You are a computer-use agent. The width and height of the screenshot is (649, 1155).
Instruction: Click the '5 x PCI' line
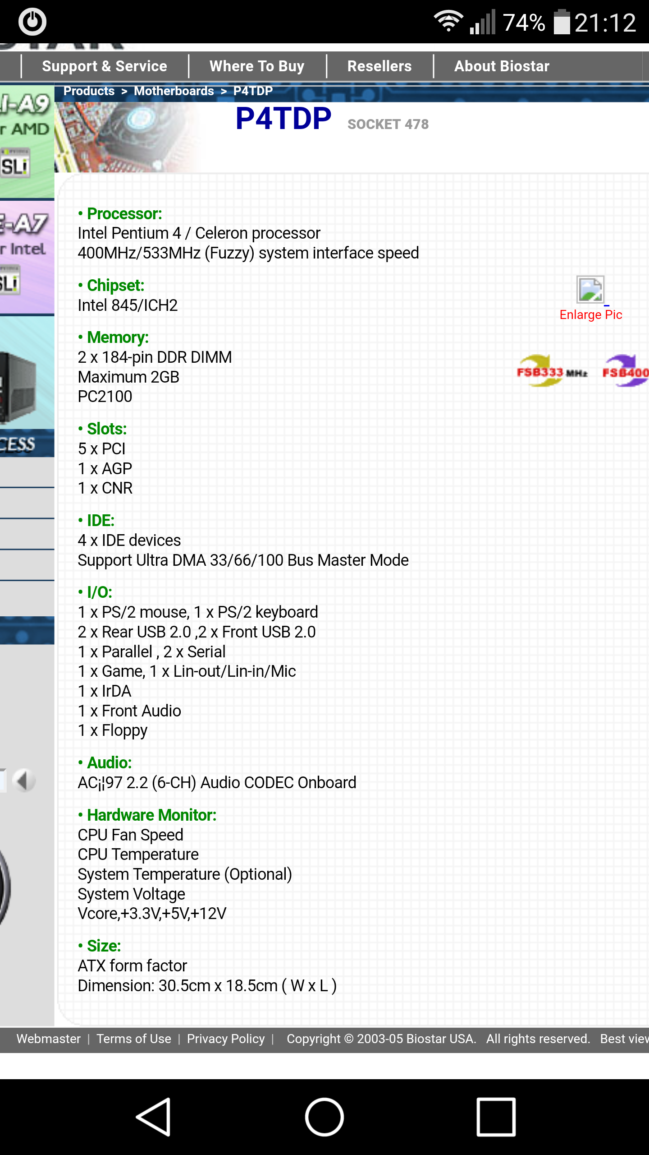coord(101,448)
